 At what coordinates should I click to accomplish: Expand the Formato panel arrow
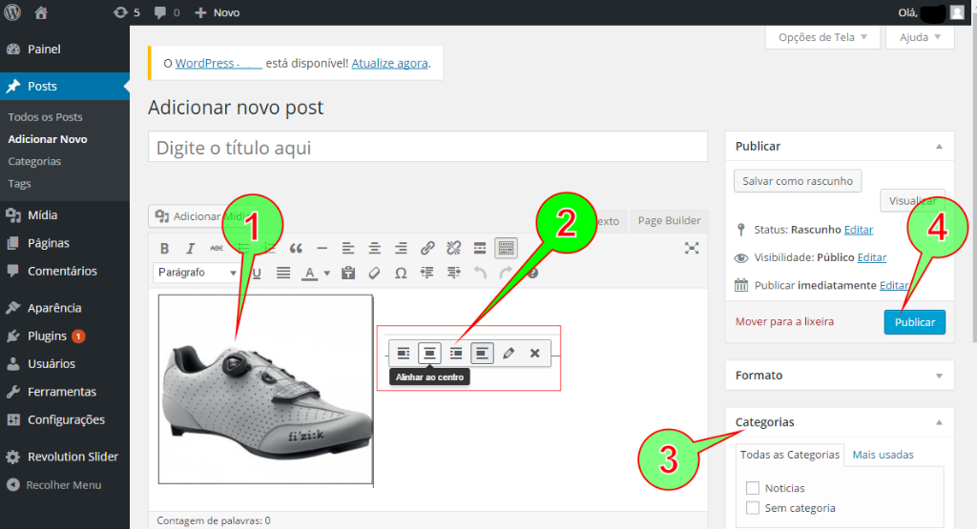point(939,376)
